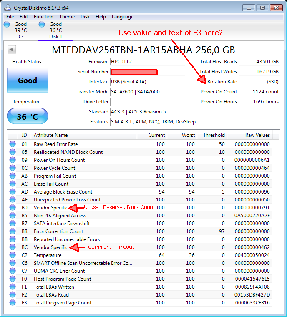This screenshot has width=287, height=317.
Task: Open the Function menu
Action: pos(43,17)
